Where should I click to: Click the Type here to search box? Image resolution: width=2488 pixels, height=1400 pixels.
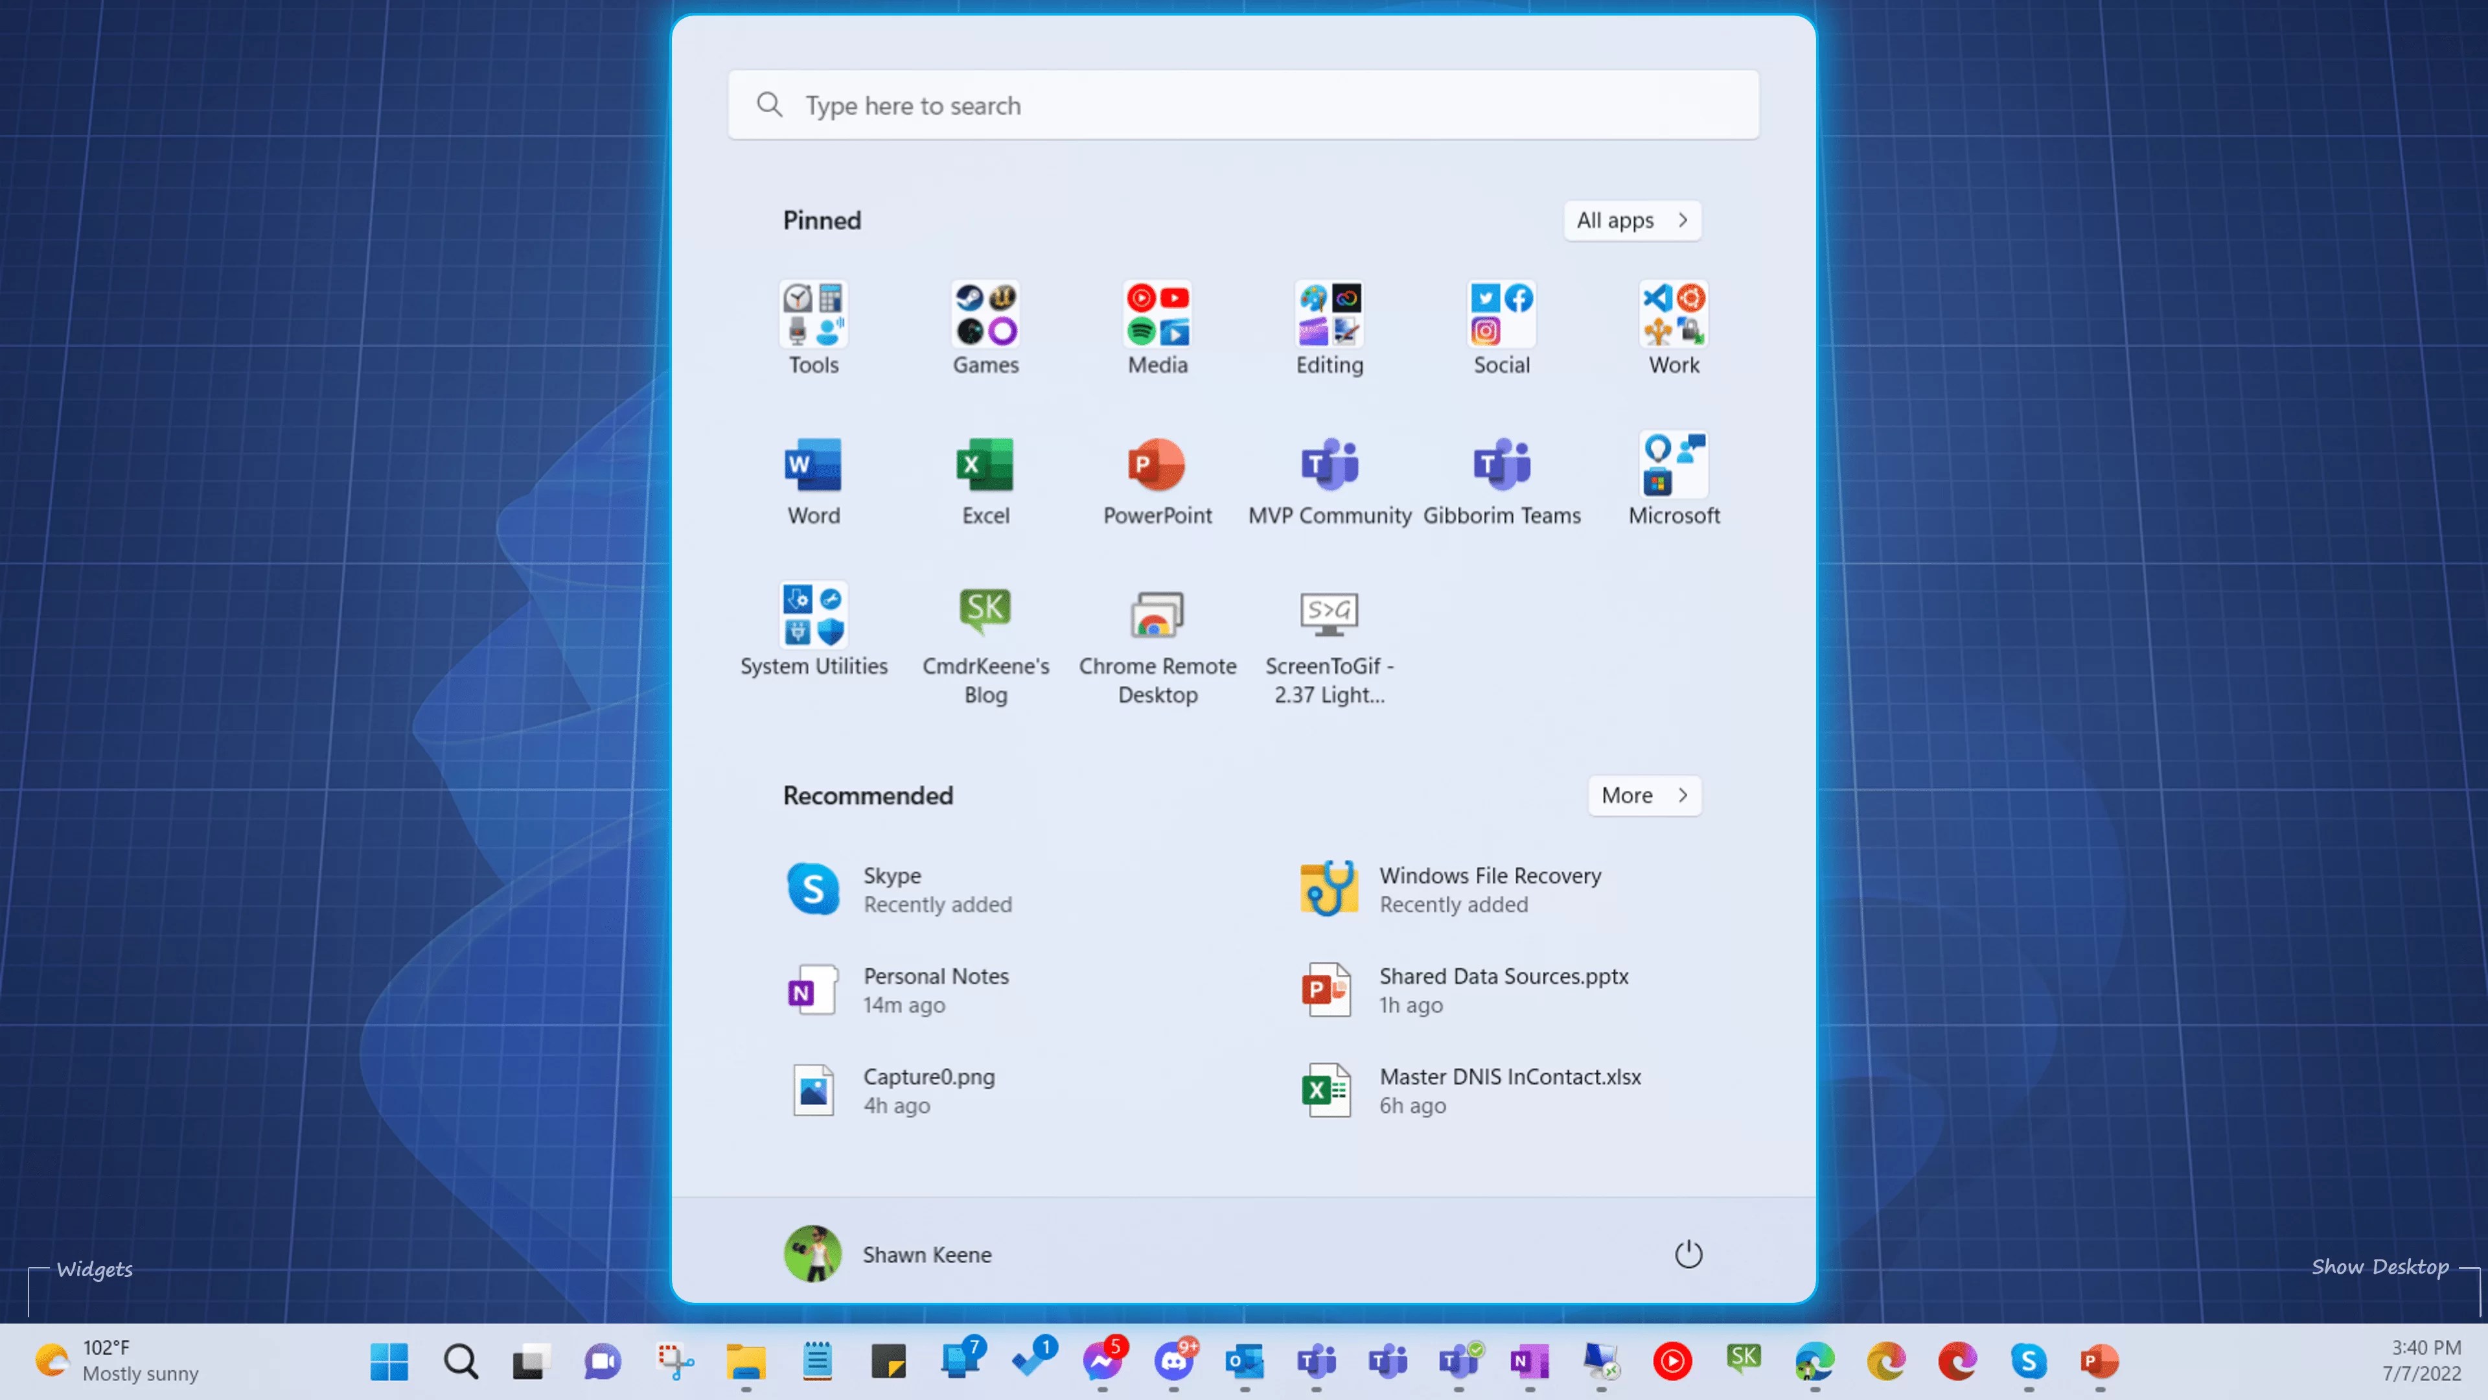[1243, 105]
